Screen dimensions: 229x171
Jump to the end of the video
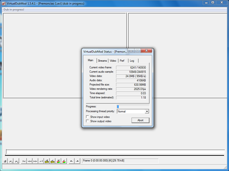point(41,161)
